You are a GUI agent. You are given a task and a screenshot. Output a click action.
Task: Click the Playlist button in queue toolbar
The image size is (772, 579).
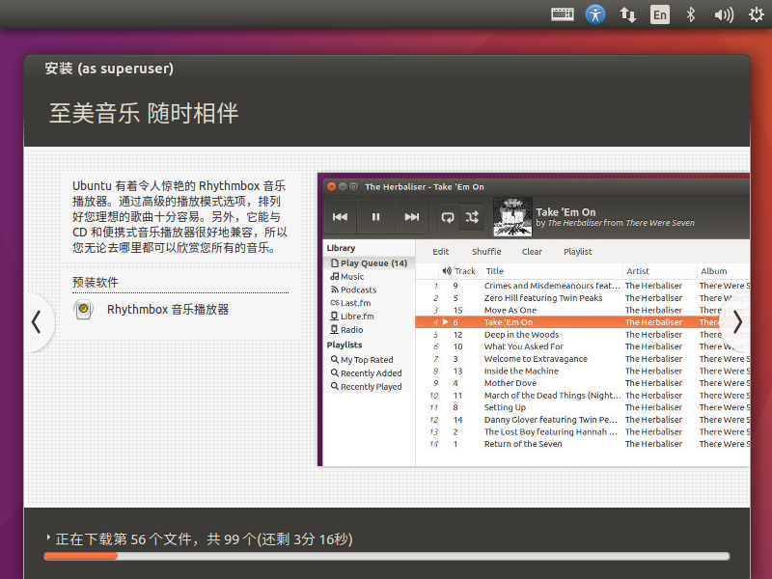click(x=577, y=252)
